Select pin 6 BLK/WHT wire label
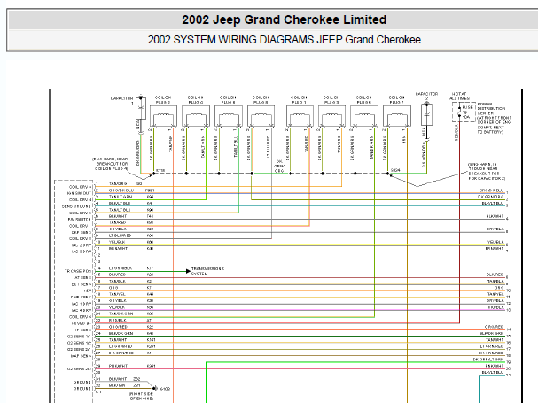The height and width of the screenshot is (403, 538). coord(118,216)
